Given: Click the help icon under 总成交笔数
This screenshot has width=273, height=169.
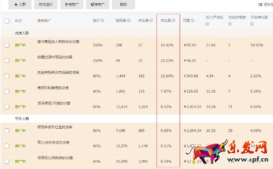Looking at the screenshot, I should pos(230,24).
